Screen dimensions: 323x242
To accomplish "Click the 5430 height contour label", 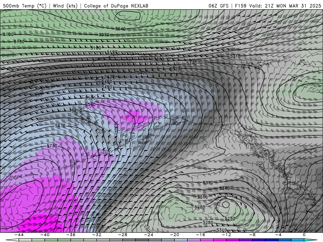I will click(109, 77).
